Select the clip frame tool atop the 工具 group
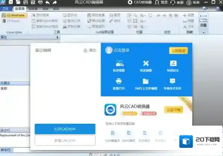223x156 pixels. click(x=40, y=15)
